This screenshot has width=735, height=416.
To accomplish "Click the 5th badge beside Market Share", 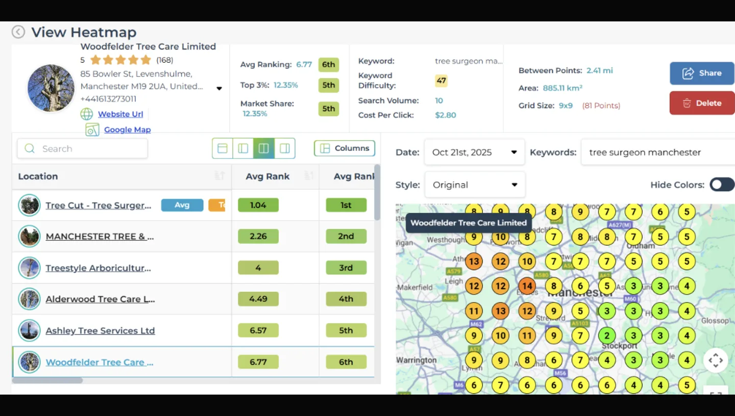I will coord(329,109).
